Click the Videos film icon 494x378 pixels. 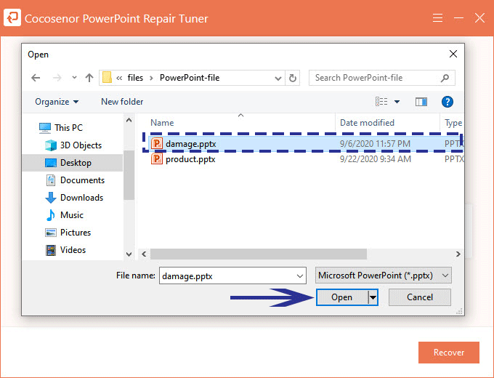[x=50, y=250]
